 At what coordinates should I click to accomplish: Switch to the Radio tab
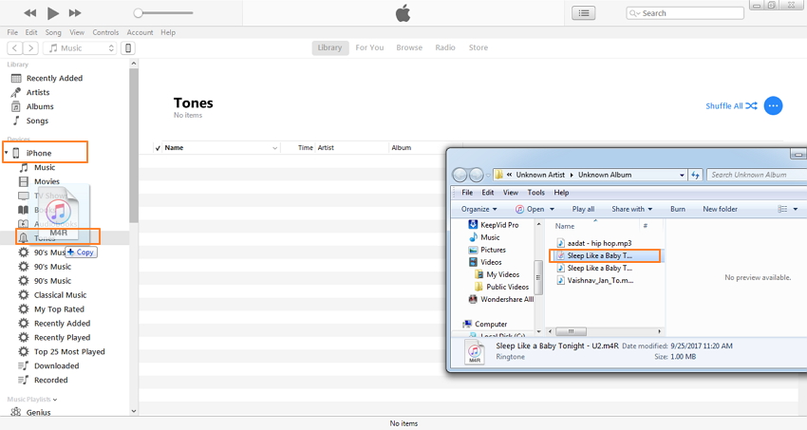[445, 47]
